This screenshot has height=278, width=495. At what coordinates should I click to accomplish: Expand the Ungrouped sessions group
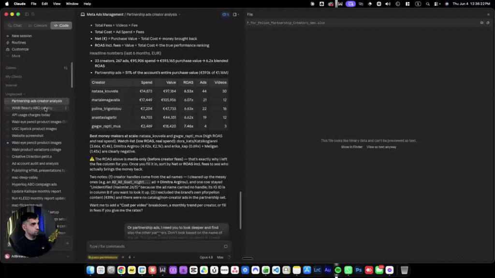(x=15, y=94)
